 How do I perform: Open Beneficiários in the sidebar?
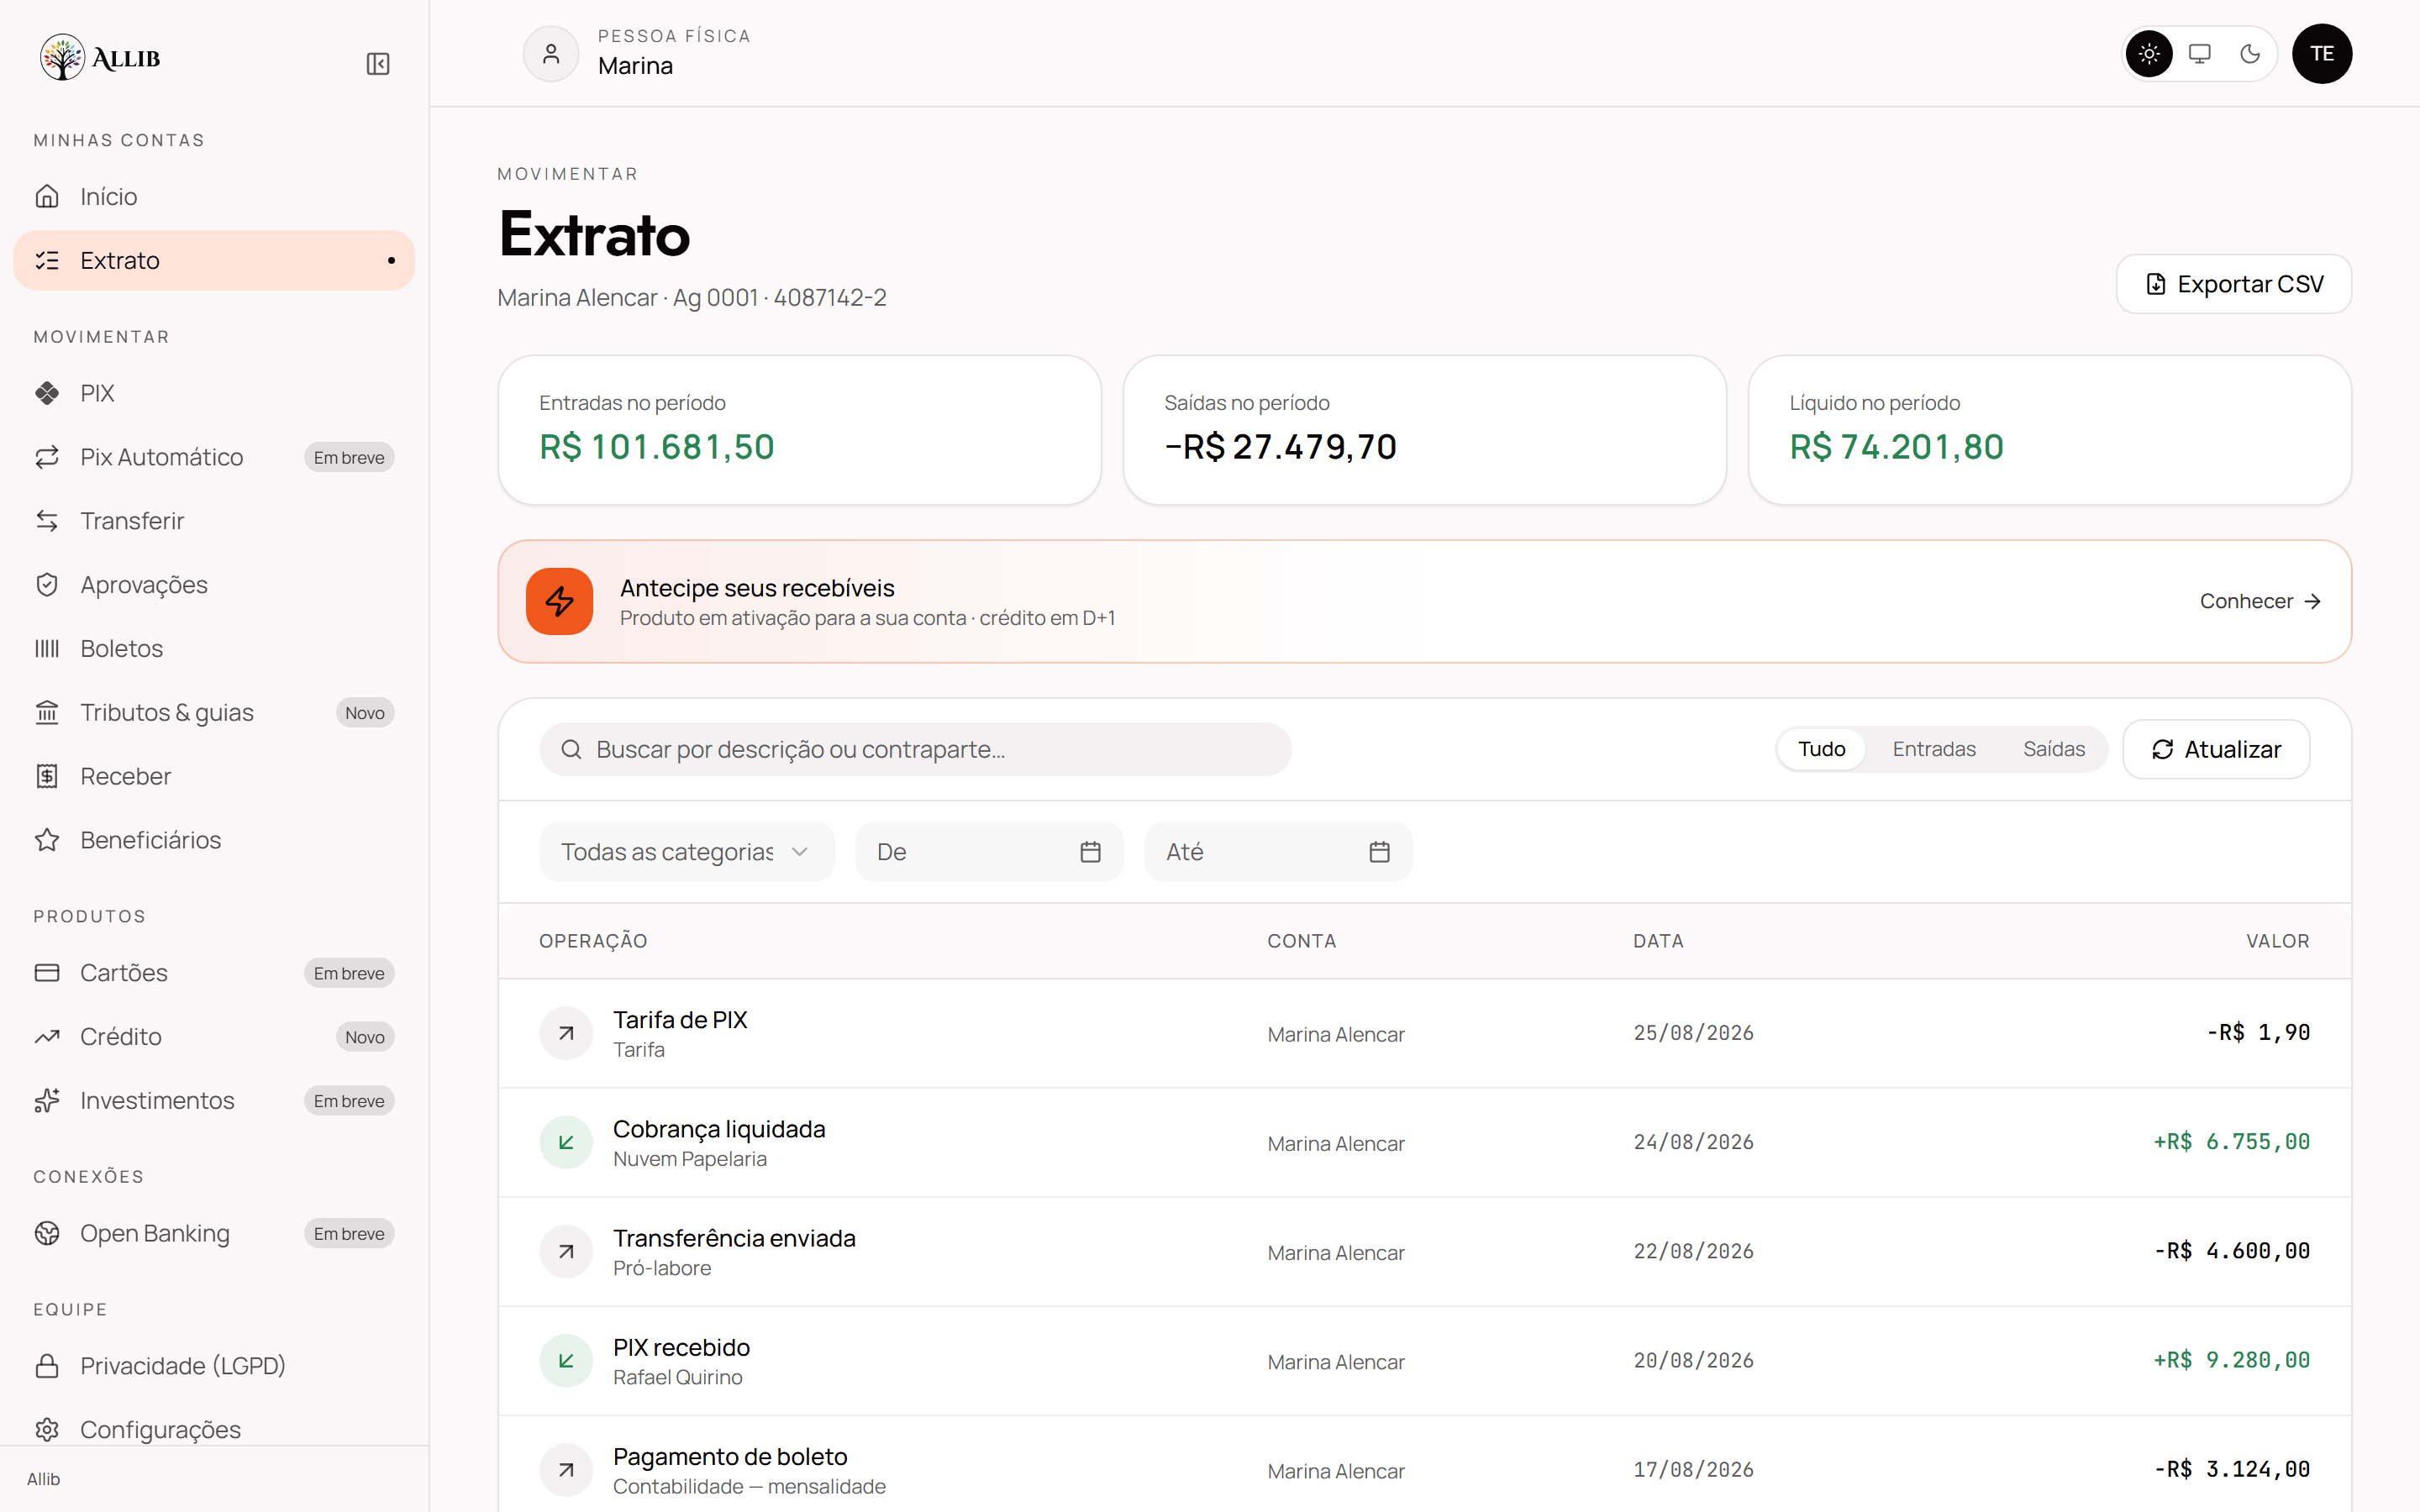coord(214,840)
